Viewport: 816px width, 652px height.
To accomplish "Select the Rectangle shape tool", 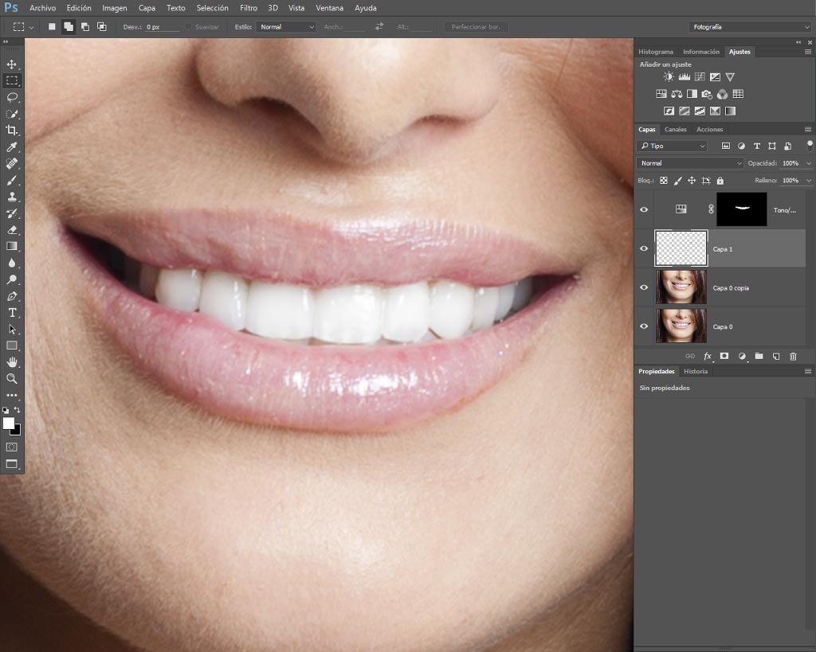I will coord(11,346).
